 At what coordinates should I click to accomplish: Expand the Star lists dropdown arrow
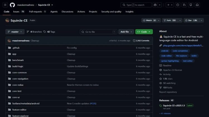[x=201, y=21]
